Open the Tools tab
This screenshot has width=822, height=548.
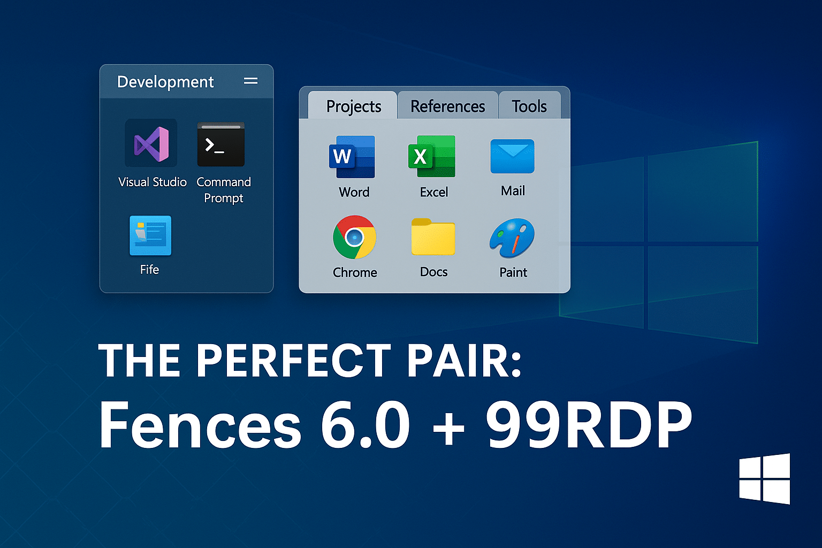click(529, 106)
